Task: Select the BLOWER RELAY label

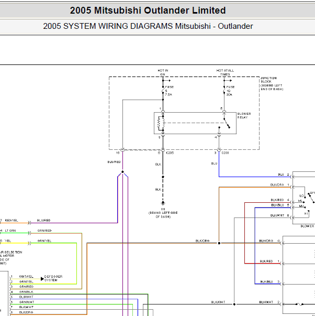Action: (244, 115)
